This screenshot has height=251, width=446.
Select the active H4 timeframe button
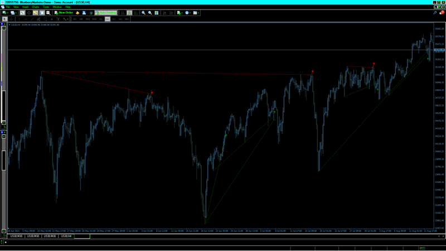(x=107, y=19)
